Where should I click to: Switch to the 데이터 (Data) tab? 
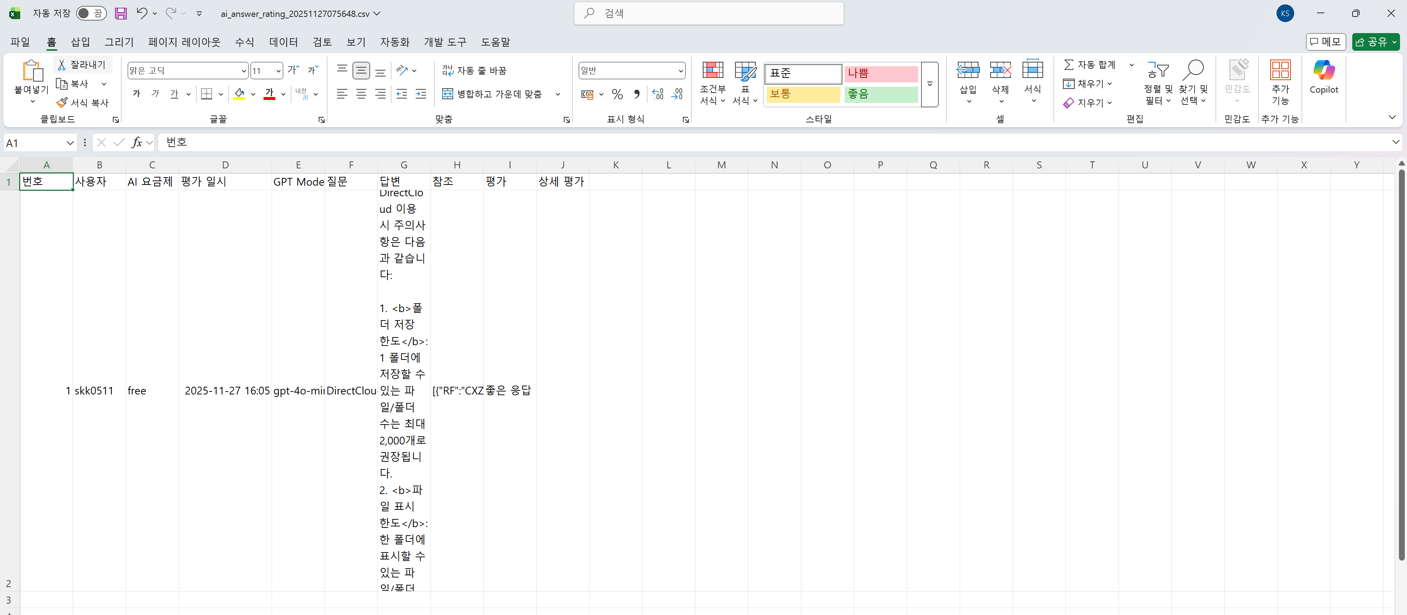[283, 42]
